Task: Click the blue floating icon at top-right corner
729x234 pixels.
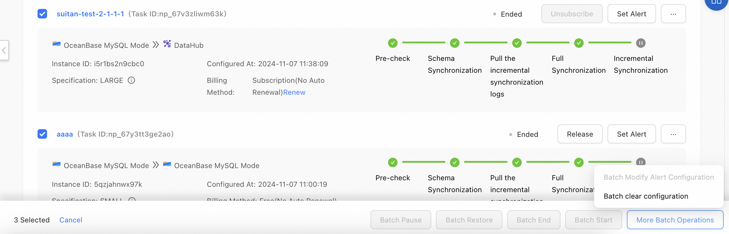Action: [x=716, y=3]
